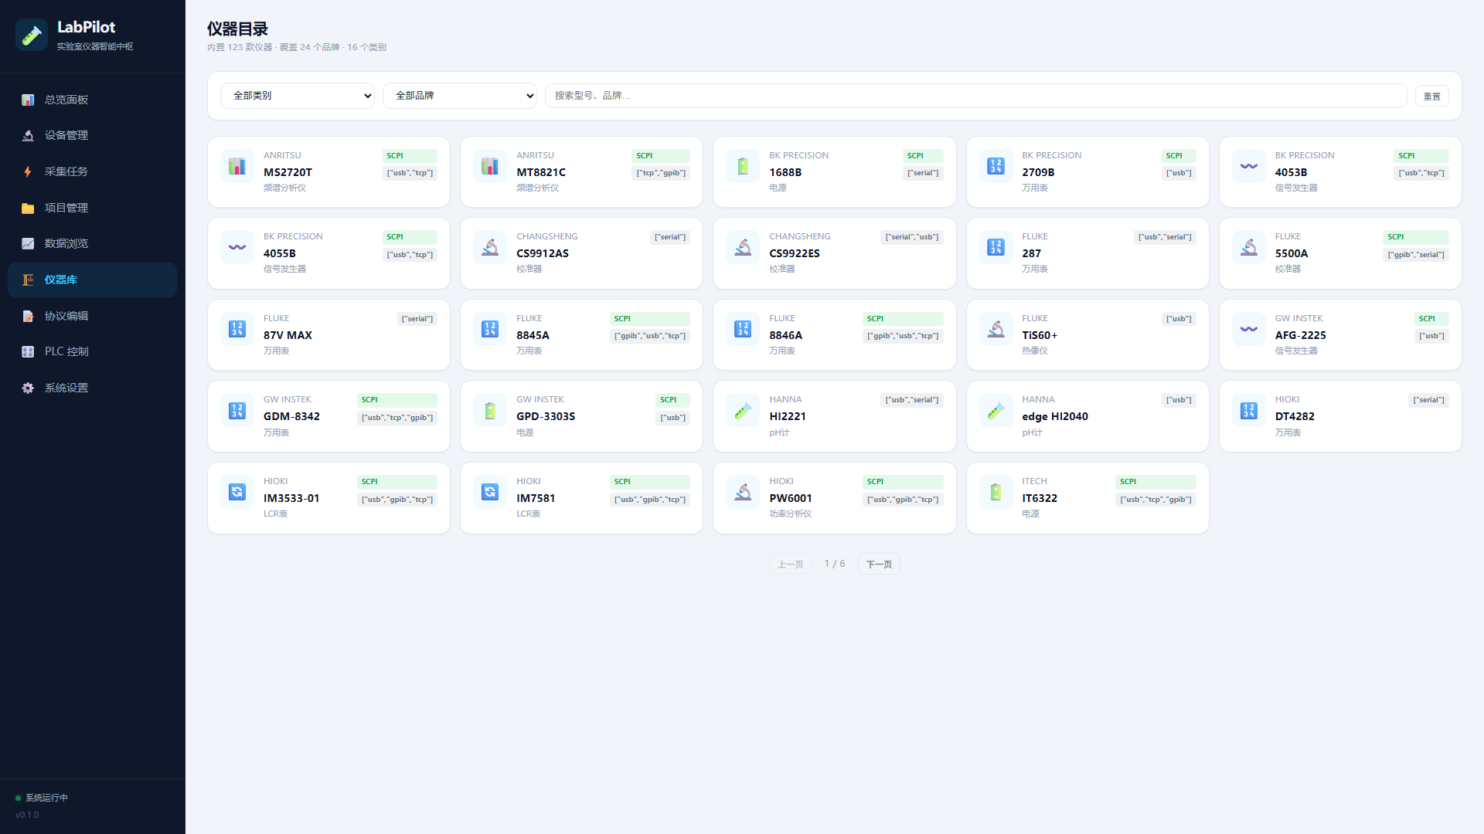Click the 设备管理 microscope icon
1484x834 pixels.
28,136
